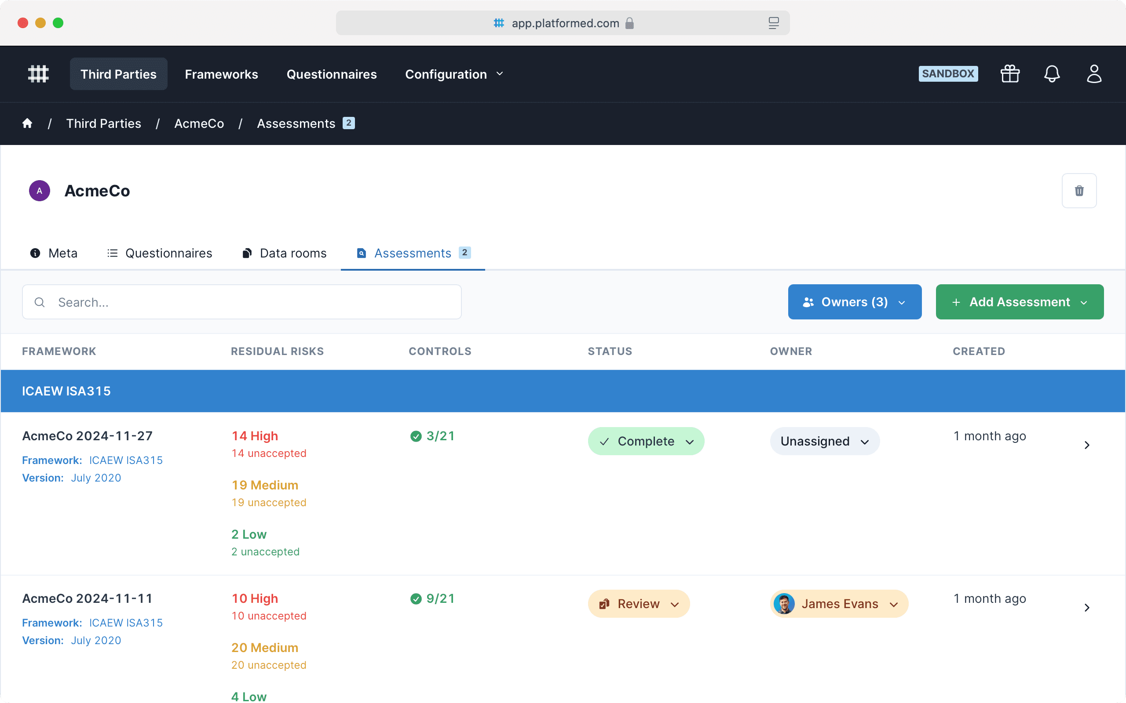
Task: Click the Platformed grid logo icon
Action: coord(38,74)
